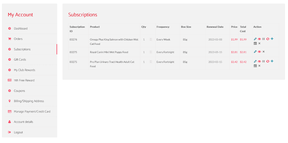
Task: Log out using the Logout link
Action: tap(18, 132)
